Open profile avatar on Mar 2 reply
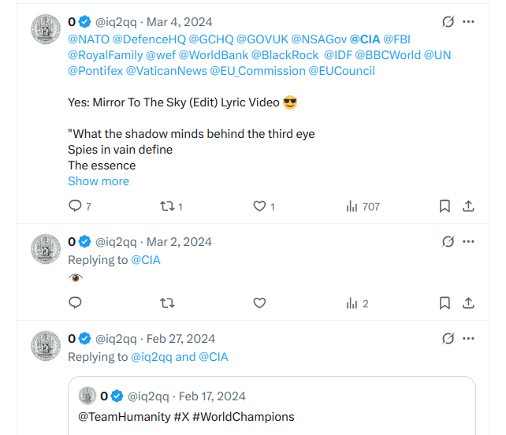 click(x=46, y=249)
